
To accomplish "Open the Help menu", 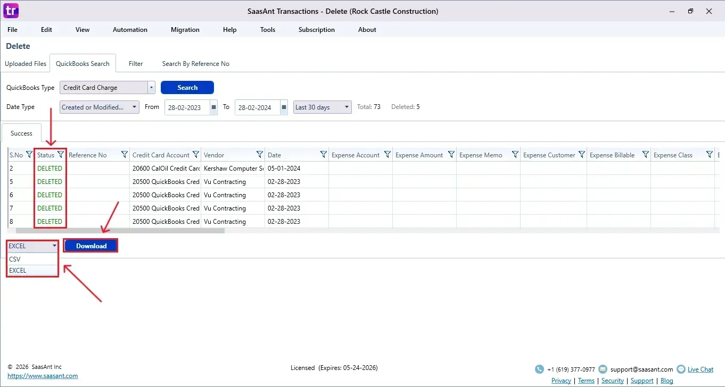I will coord(230,30).
